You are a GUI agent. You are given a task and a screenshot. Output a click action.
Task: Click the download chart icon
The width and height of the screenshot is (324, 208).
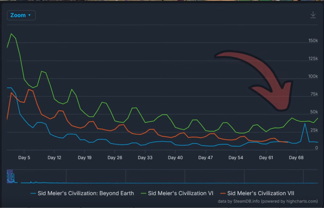pyautogui.click(x=313, y=15)
